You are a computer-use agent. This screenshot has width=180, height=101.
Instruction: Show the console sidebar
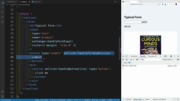(x=123, y=59)
